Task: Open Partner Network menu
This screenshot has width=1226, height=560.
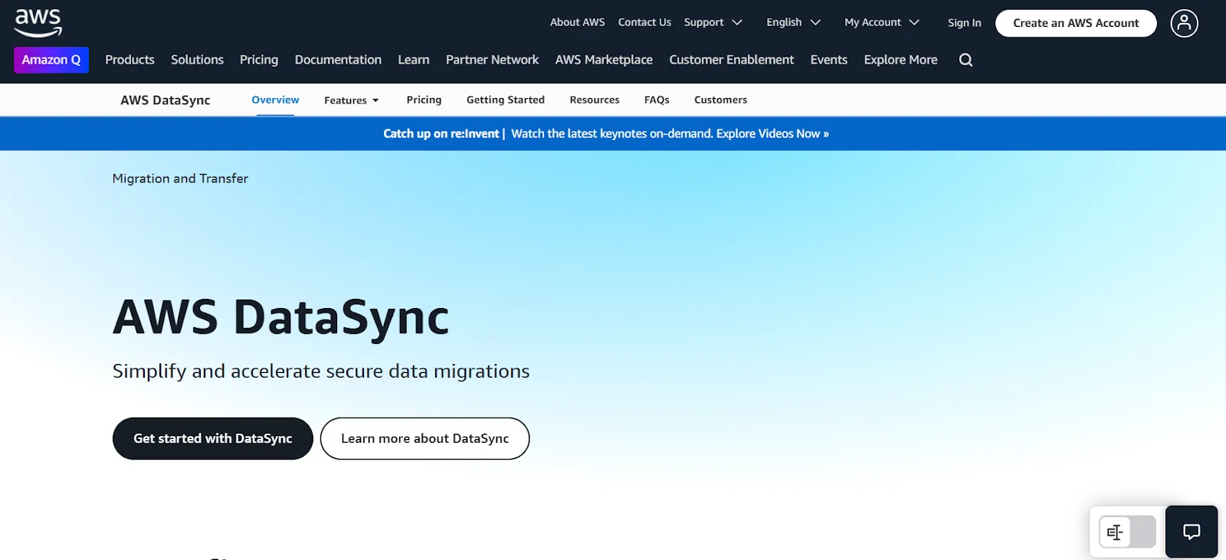Action: [x=492, y=60]
